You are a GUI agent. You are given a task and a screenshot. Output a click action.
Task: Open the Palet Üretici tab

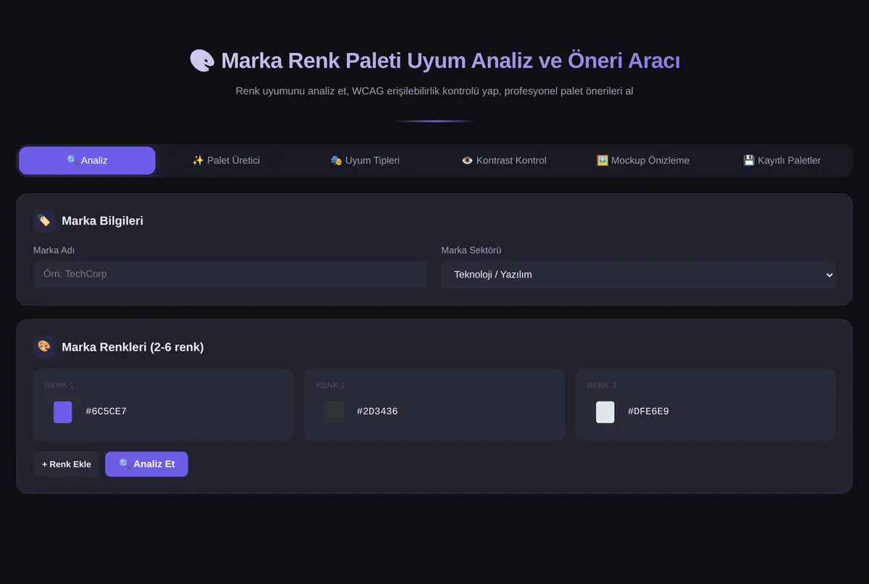point(226,160)
